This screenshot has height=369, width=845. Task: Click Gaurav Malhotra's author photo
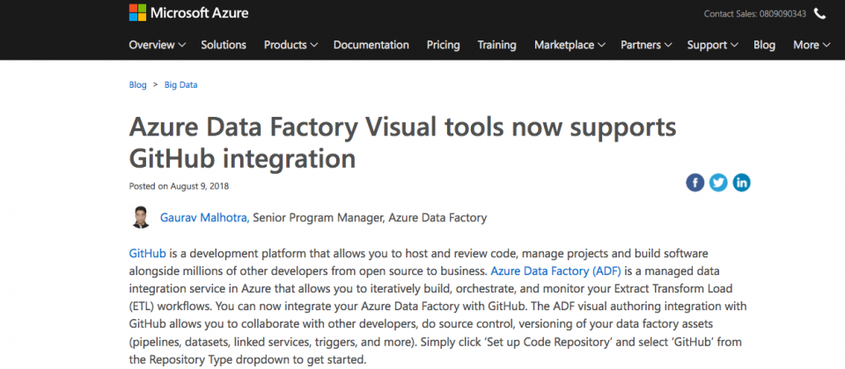pyautogui.click(x=141, y=217)
